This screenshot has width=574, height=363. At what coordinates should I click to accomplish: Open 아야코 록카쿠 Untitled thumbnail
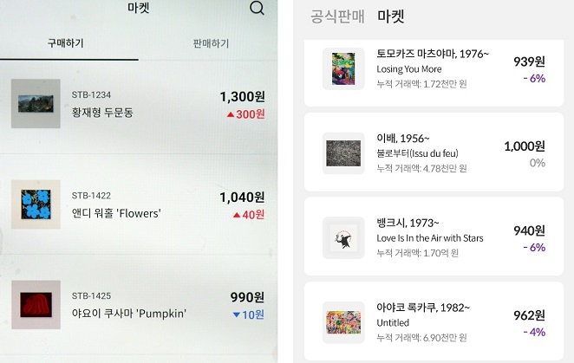pos(343,322)
